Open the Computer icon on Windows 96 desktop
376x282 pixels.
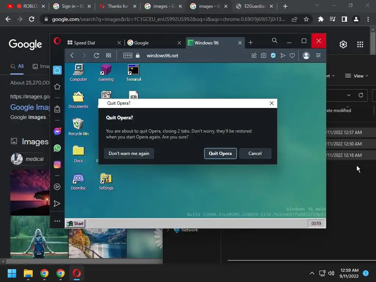tap(79, 73)
